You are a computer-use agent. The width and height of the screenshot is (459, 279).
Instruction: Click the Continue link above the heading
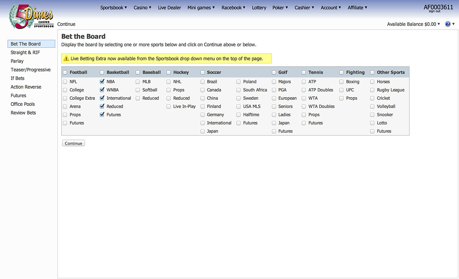66,24
